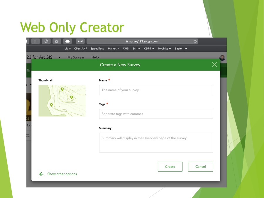Click the lock icon in the address bar
The height and width of the screenshot is (198, 264).
[x=127, y=41]
